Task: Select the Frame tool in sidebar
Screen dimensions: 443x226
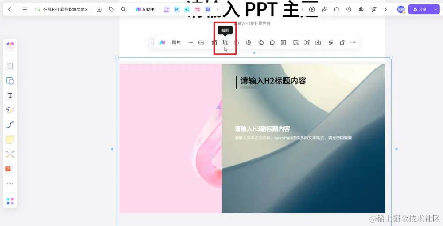Action: (x=10, y=66)
